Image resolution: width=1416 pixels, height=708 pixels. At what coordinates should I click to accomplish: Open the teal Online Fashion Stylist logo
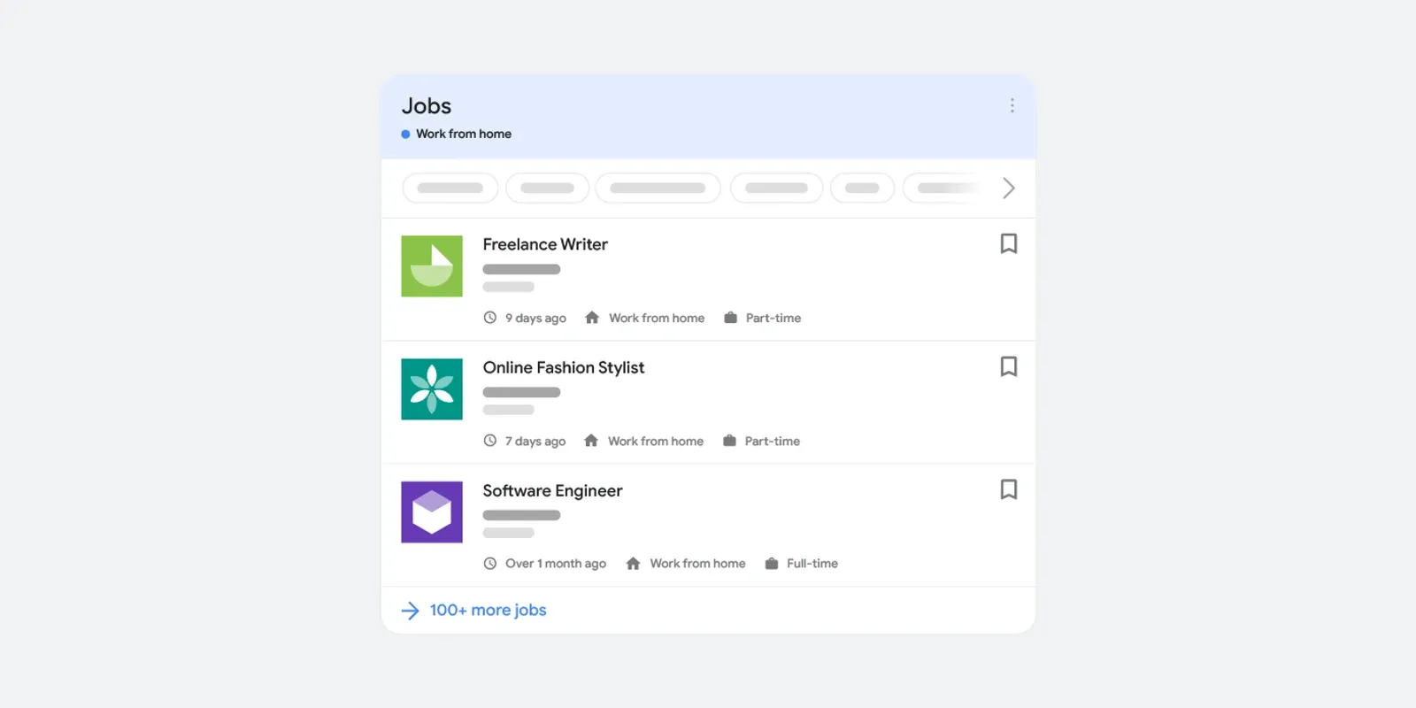[432, 389]
